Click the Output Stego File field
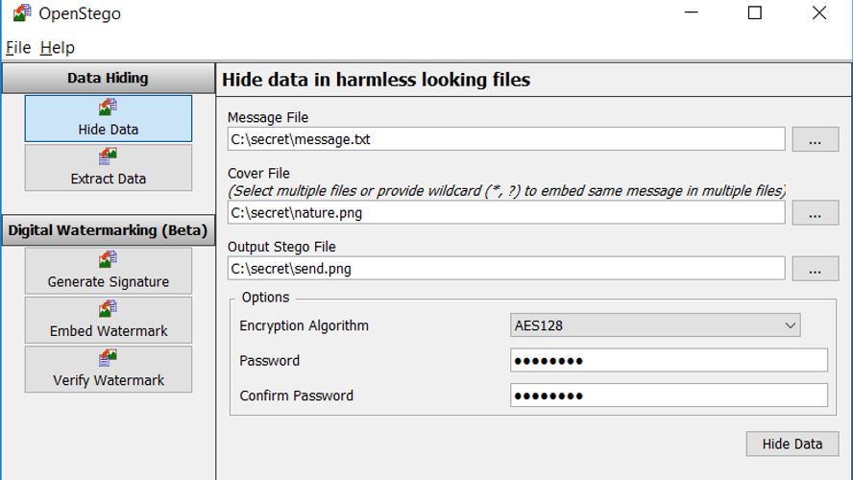 (505, 270)
